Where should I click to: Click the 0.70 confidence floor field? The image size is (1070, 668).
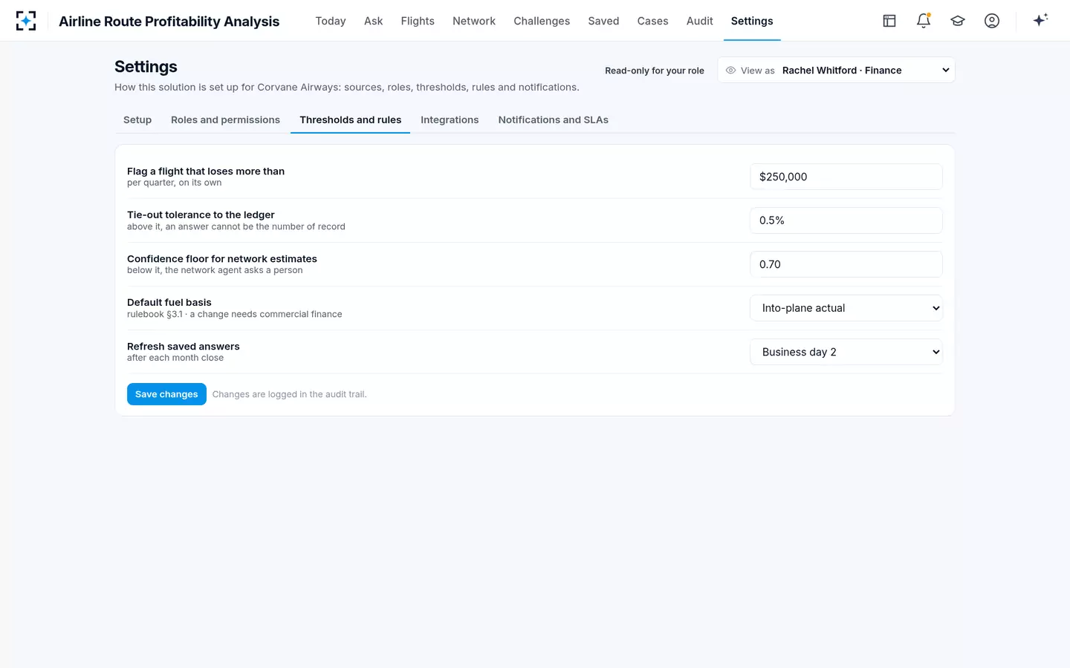(846, 264)
